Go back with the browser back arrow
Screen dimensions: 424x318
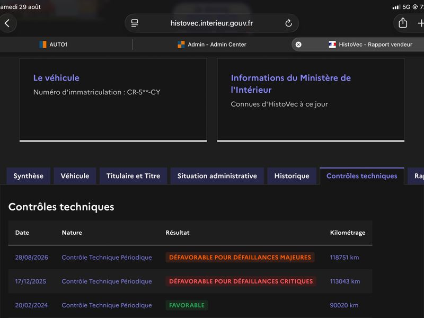pos(7,23)
